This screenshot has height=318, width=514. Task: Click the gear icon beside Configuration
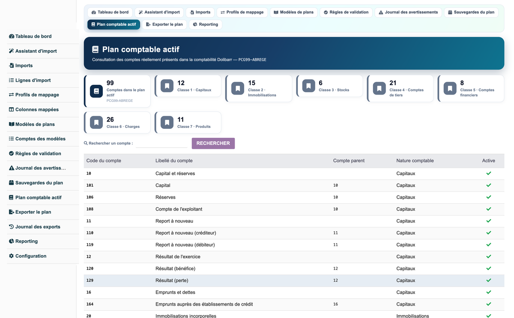[12, 256]
